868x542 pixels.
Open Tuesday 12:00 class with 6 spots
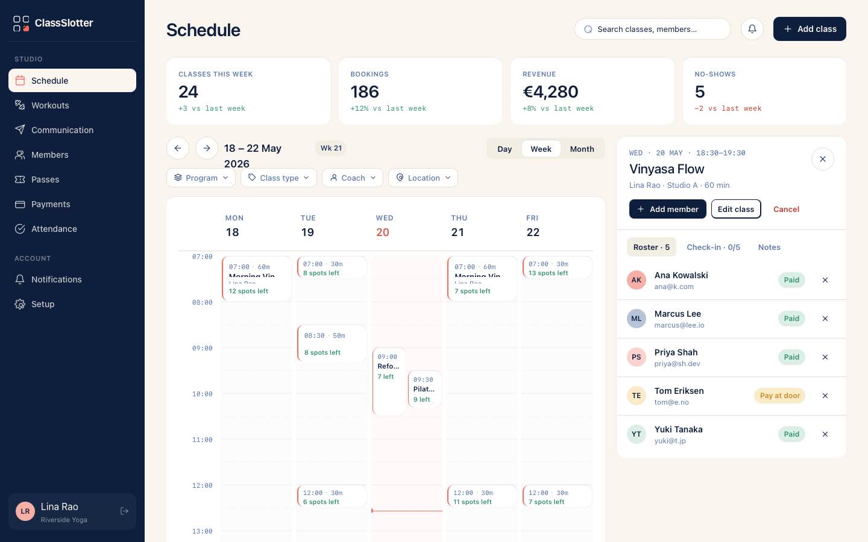(332, 497)
